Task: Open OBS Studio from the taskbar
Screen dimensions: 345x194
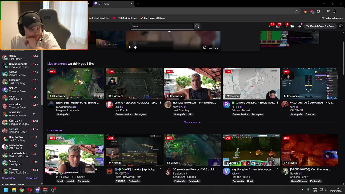Action: [53, 190]
